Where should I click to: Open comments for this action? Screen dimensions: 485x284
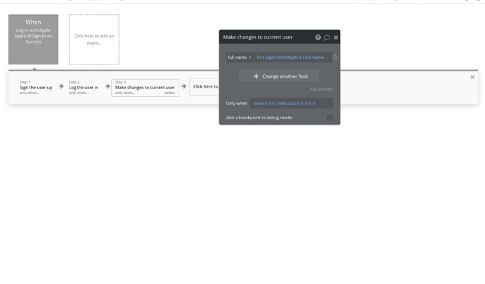(x=327, y=38)
